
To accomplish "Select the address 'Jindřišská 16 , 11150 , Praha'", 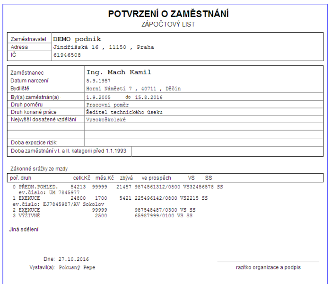I will tap(104, 47).
